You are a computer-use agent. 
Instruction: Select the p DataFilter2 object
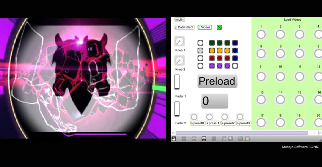pyautogui.click(x=184, y=27)
